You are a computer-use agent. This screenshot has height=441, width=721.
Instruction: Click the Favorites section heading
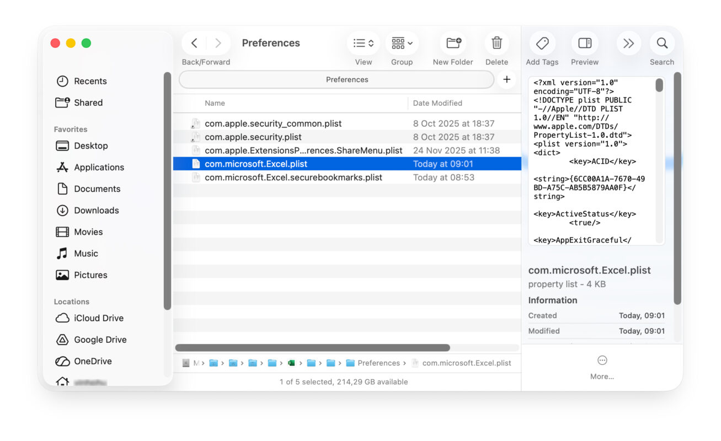click(x=71, y=129)
